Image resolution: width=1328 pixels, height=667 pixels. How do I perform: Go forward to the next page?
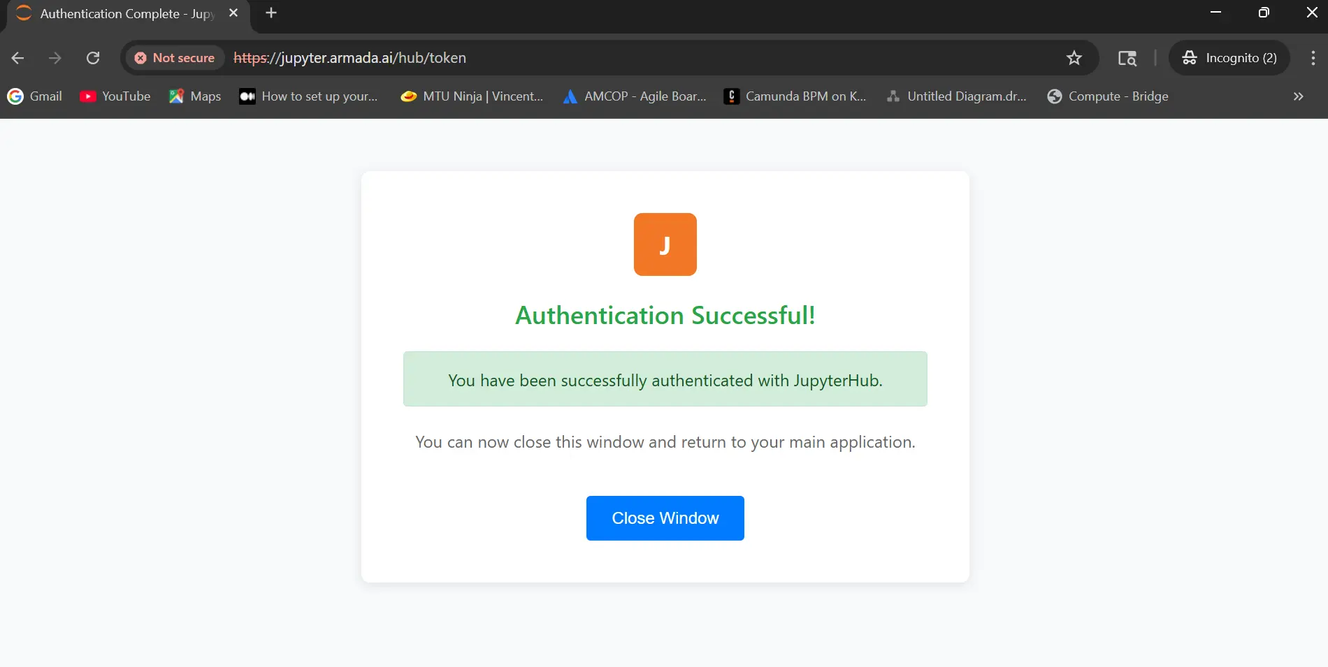(x=55, y=58)
